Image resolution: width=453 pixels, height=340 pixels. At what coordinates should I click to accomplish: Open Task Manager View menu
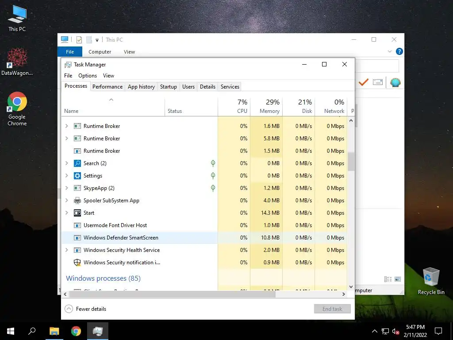pos(109,75)
